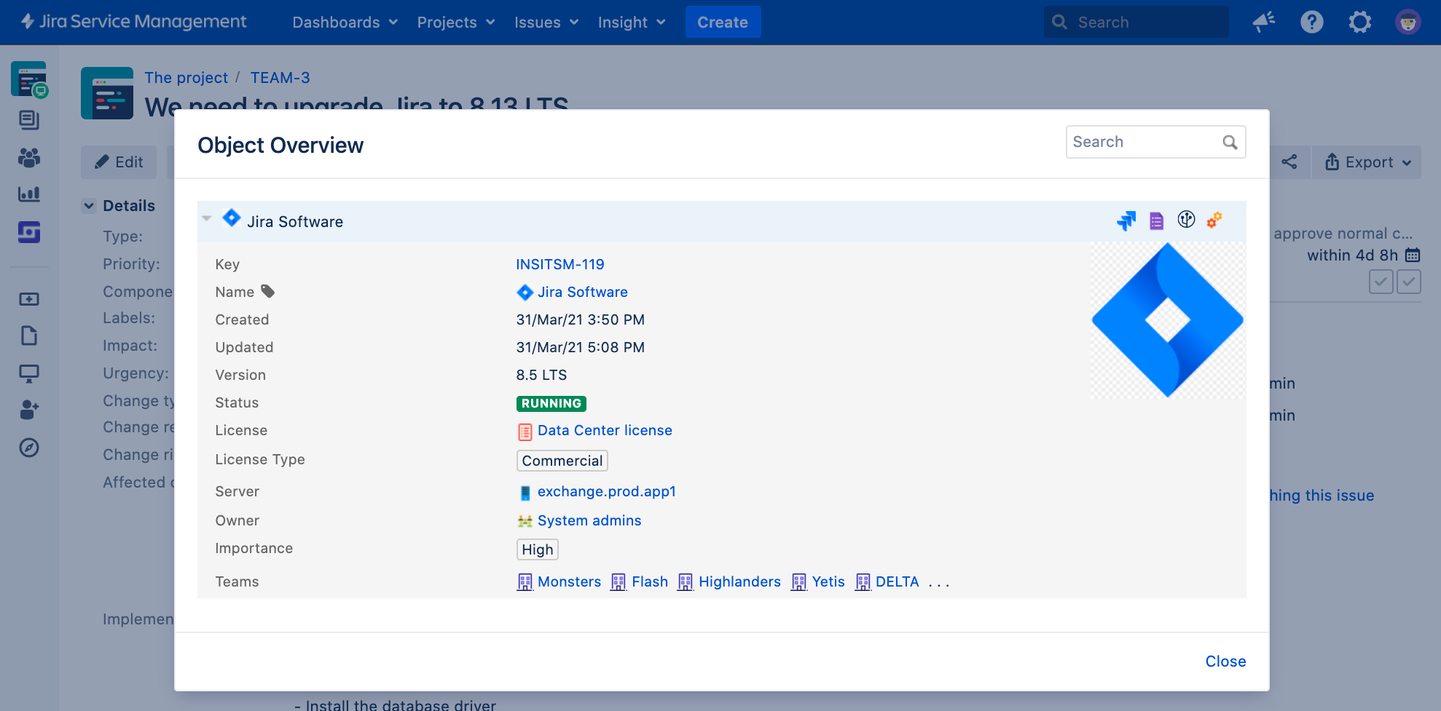Open the Yetis team link
This screenshot has height=711, width=1441.
[828, 581]
